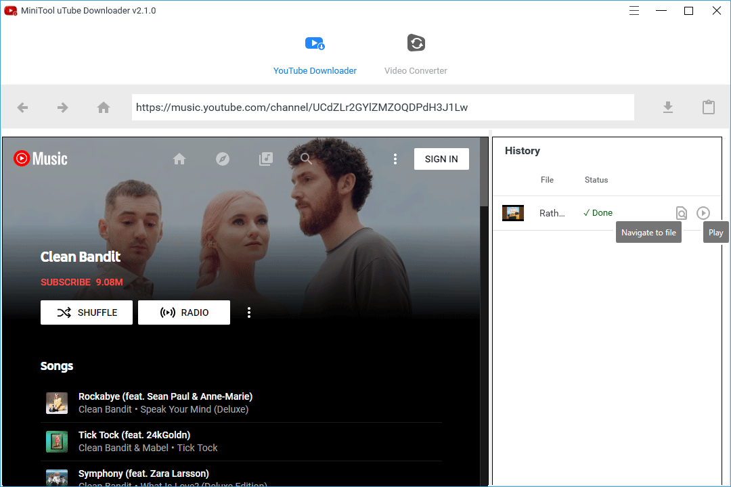This screenshot has width=731, height=487.
Task: Open the app hamburger menu
Action: 634,10
